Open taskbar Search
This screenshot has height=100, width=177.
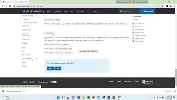[63, 97]
